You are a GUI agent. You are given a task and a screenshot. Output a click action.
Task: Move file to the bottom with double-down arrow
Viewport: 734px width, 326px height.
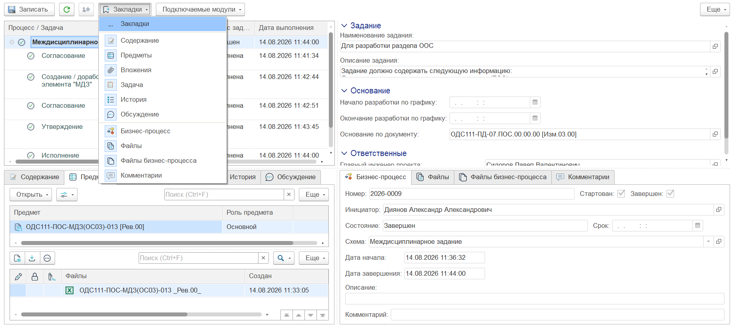tap(322, 315)
